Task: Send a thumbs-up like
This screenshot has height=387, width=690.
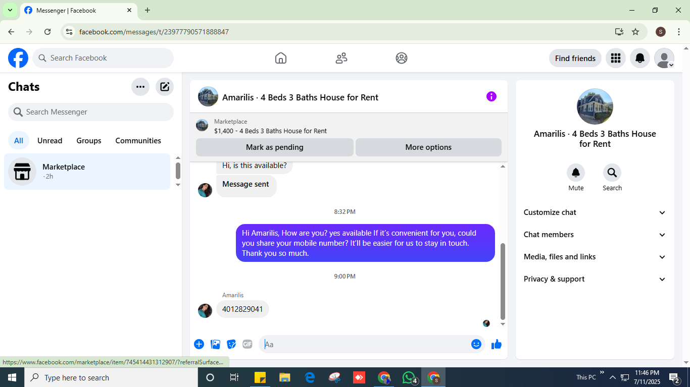Action: coord(497,344)
